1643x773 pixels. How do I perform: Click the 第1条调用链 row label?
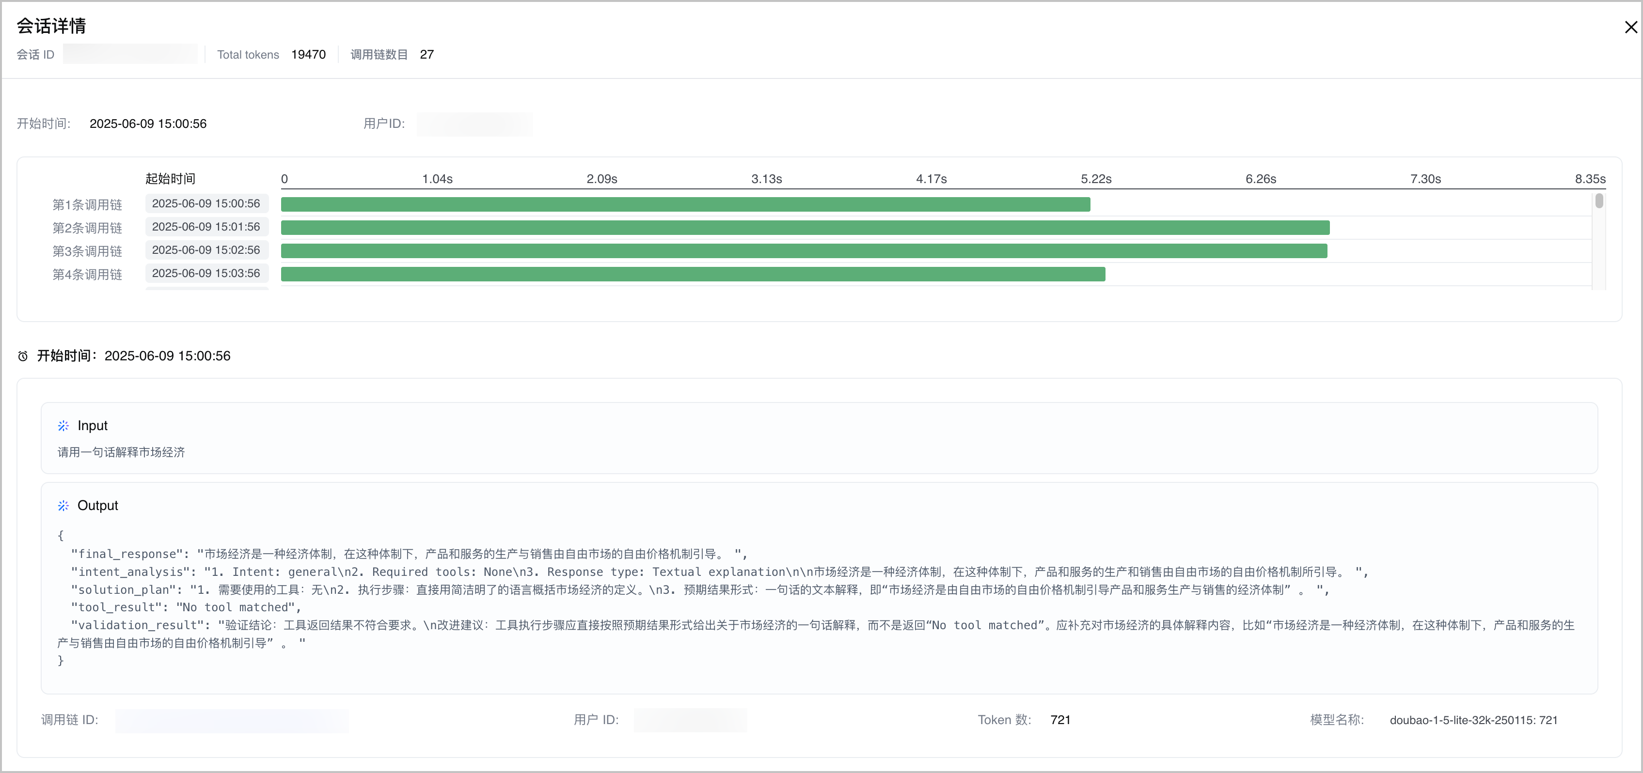(87, 204)
